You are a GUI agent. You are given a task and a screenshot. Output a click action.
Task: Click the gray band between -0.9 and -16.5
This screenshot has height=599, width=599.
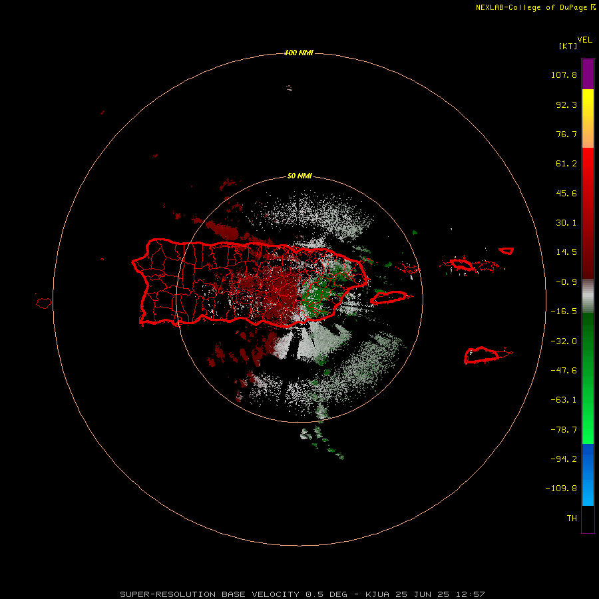(x=588, y=296)
